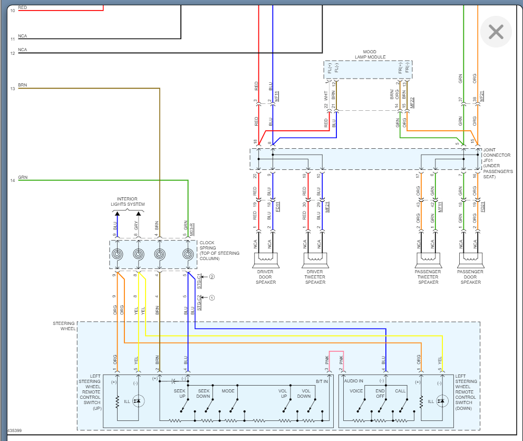
Task: Open the MF22 connector reference
Action: (412, 102)
